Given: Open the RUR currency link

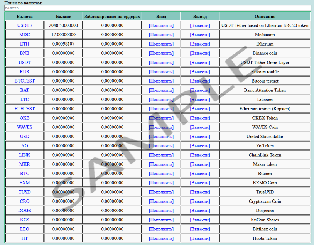Looking at the screenshot, I should (24, 71).
